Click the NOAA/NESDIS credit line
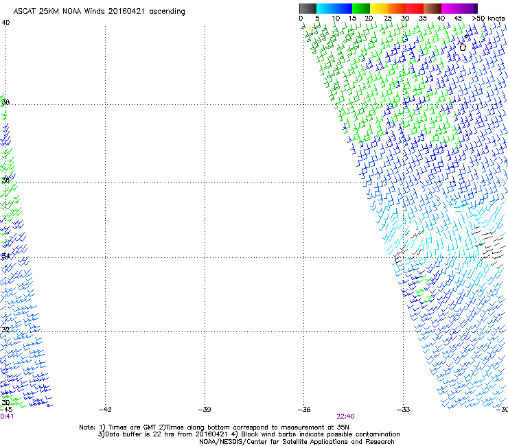Viewport: 508px width, 446px height. [x=297, y=442]
